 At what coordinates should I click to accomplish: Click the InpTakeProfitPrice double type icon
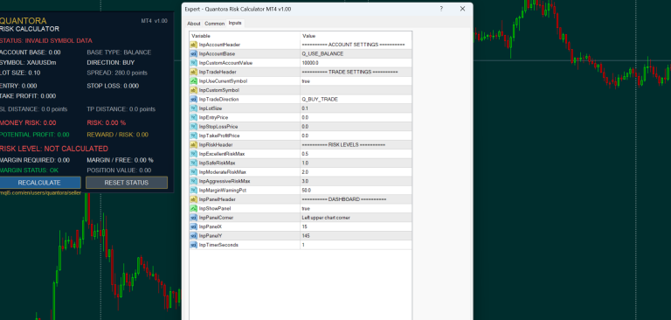(x=193, y=136)
